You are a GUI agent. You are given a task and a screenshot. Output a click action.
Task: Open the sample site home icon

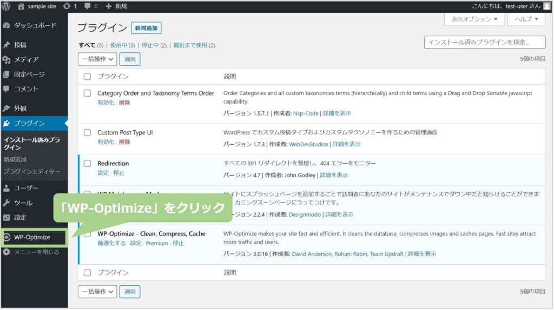[21, 6]
